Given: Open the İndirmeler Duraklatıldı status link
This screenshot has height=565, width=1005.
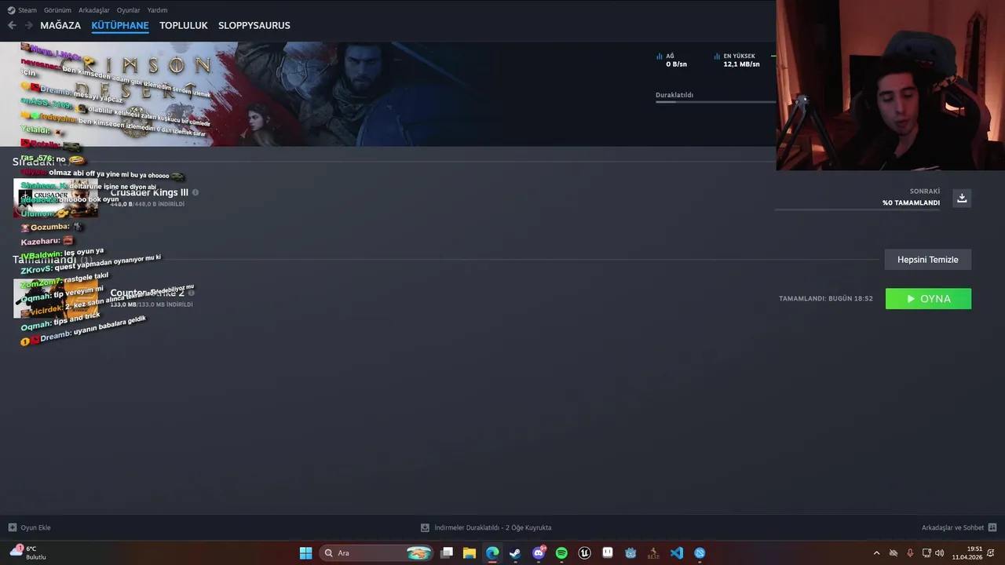Looking at the screenshot, I should click(x=486, y=527).
